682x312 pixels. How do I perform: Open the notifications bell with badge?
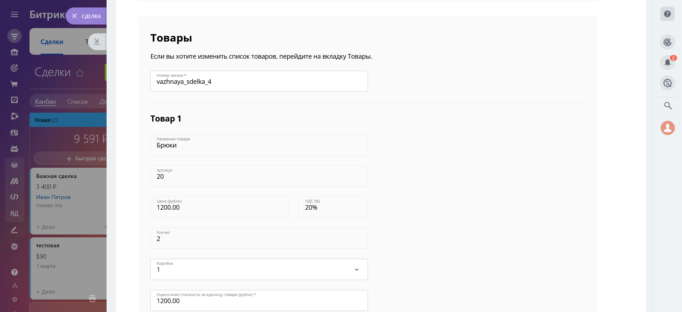click(667, 63)
